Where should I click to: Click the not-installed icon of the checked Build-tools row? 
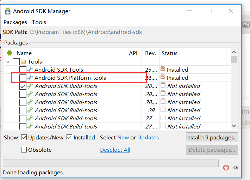[163, 85]
